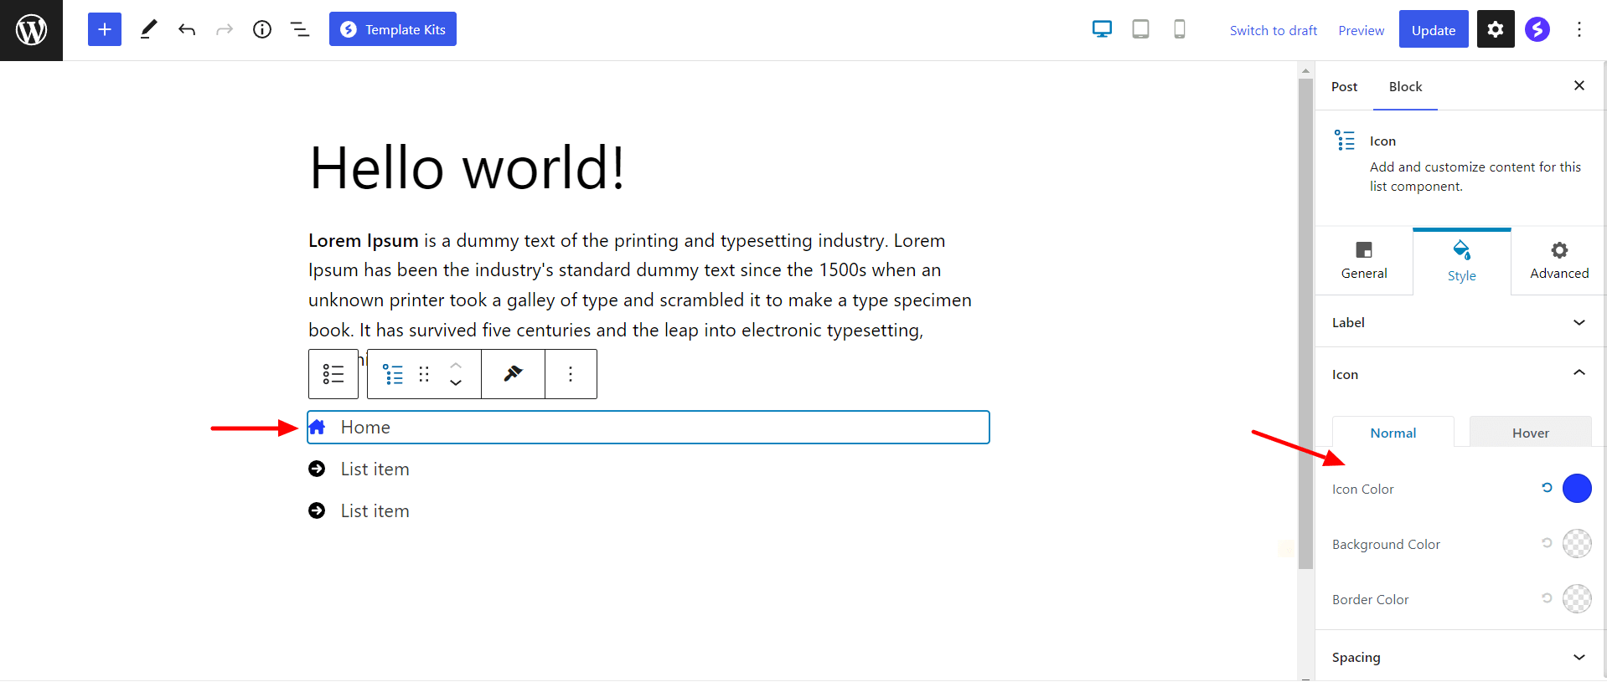Expand the Spacing section
1607x682 pixels.
[1460, 658]
